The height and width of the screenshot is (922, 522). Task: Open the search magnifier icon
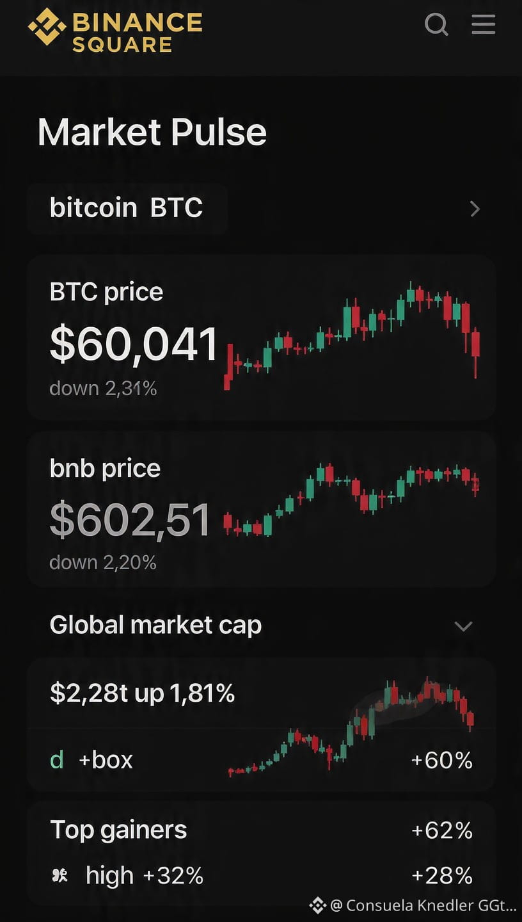pyautogui.click(x=436, y=25)
